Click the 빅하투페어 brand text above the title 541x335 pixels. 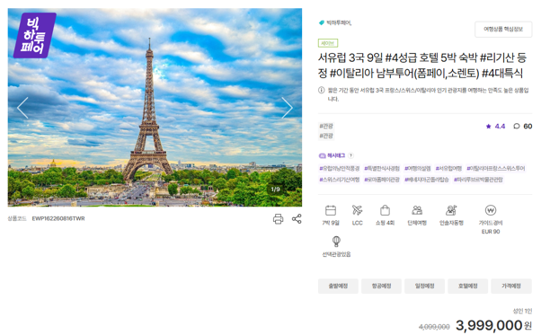339,22
